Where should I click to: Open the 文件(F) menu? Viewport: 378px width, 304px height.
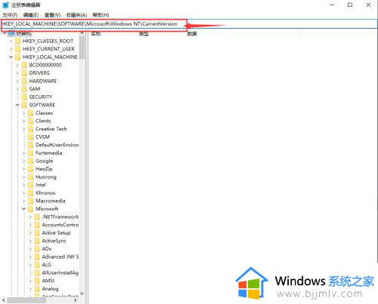(x=10, y=15)
